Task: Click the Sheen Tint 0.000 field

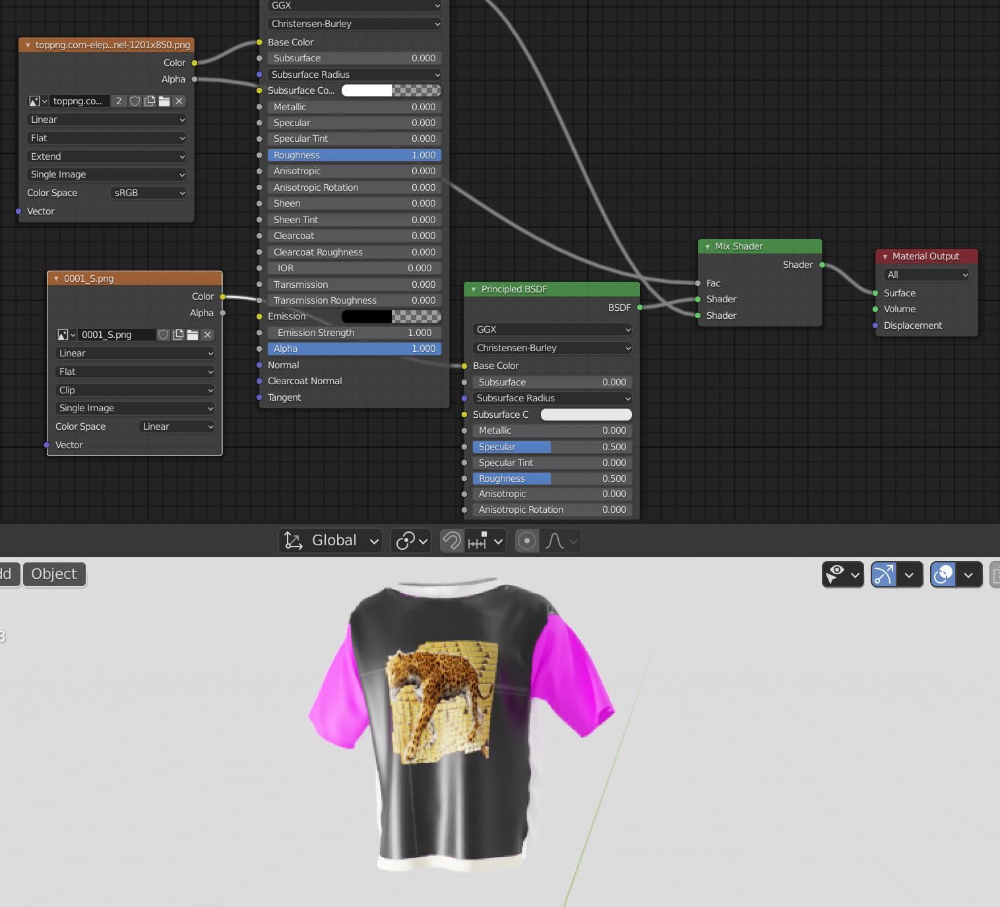Action: click(354, 220)
